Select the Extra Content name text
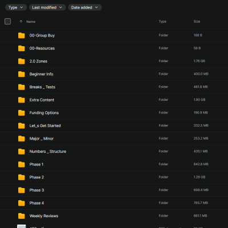The height and width of the screenshot is (228, 228). tap(42, 100)
